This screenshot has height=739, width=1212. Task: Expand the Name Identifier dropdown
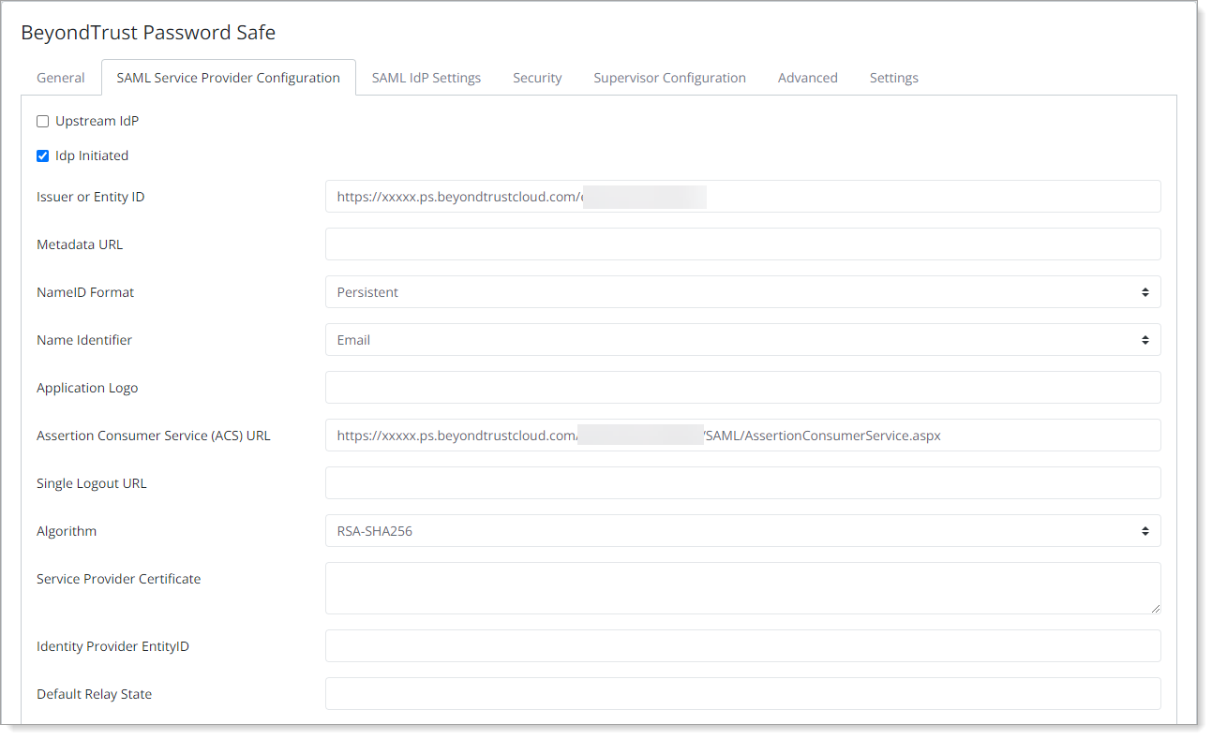click(x=742, y=340)
